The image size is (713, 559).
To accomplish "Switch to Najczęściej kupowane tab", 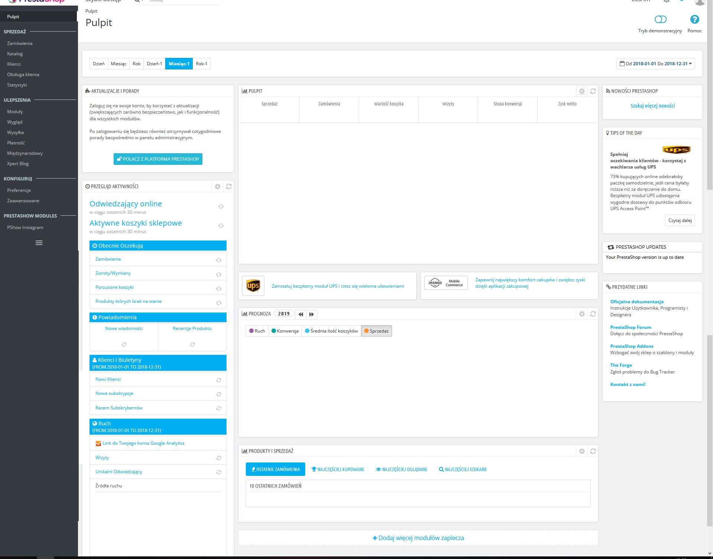I will point(338,470).
